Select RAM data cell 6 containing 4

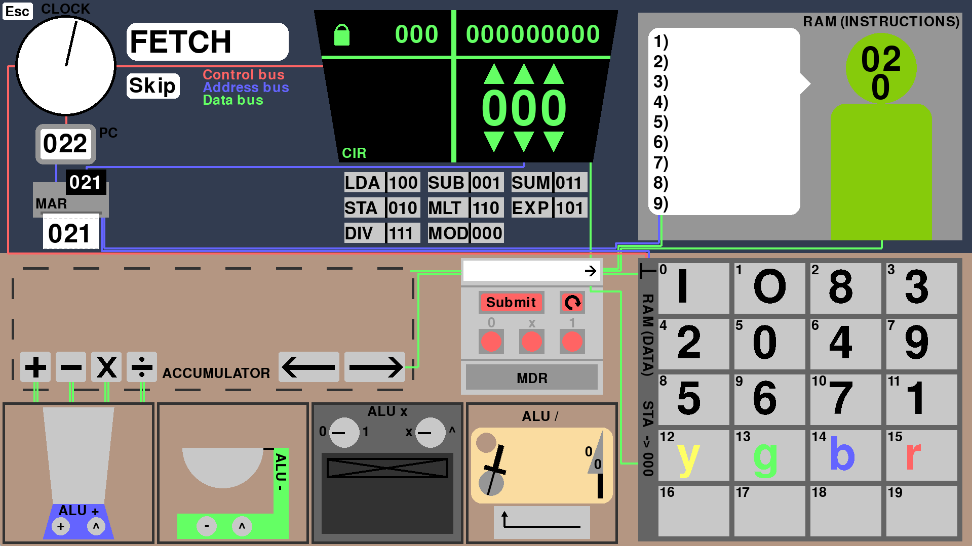[x=845, y=344]
